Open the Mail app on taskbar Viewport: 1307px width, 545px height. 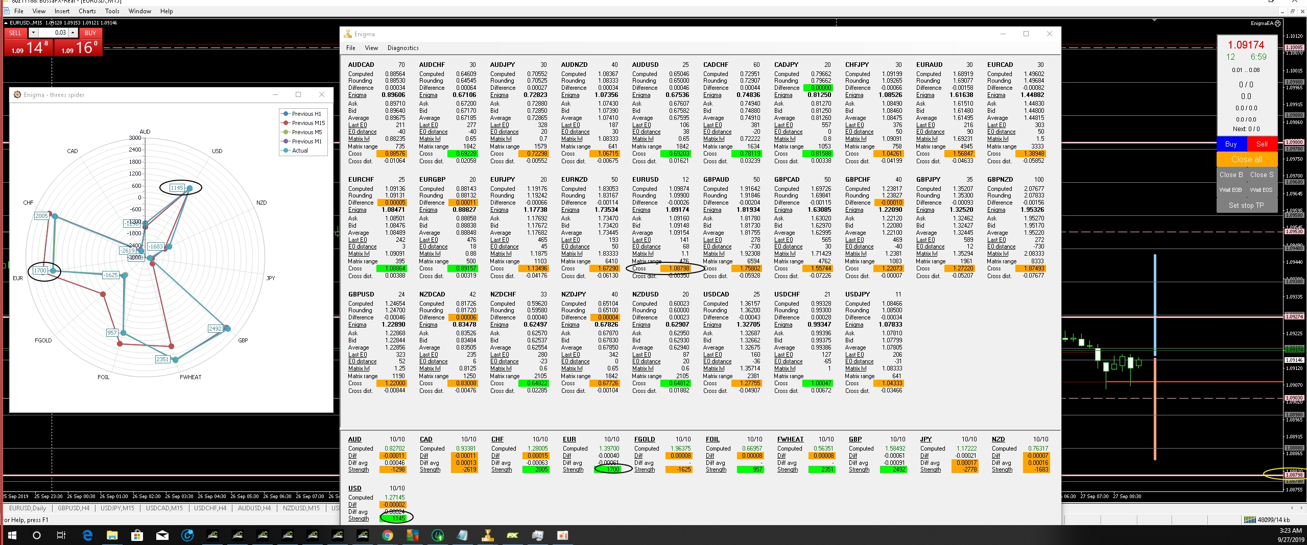point(162,535)
